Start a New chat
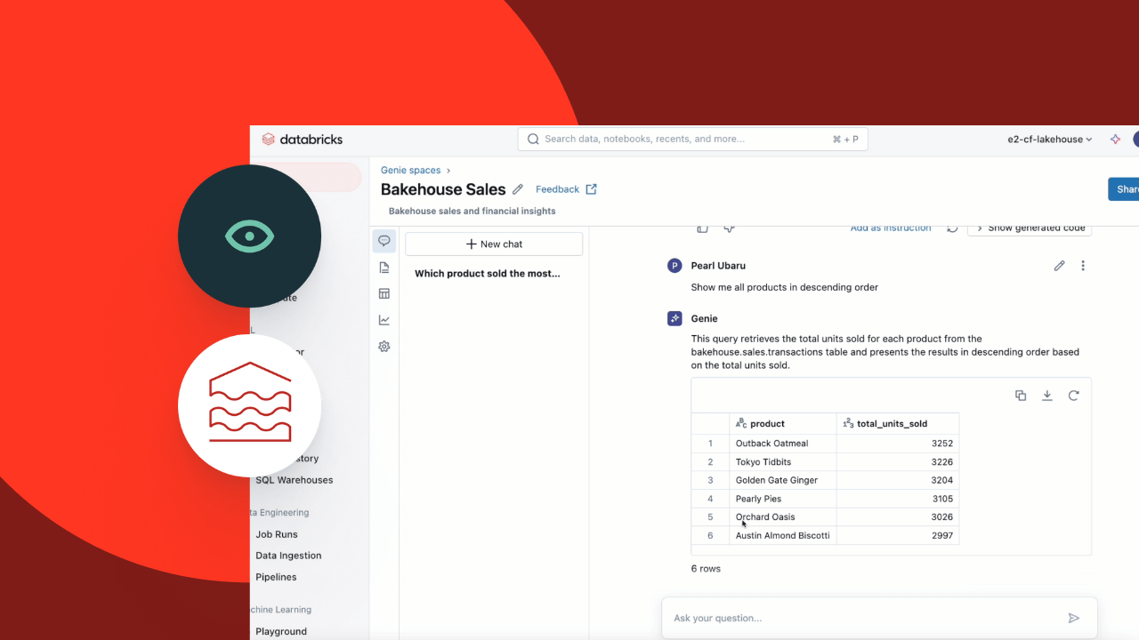Screen dimensions: 1139x640 [x=494, y=244]
